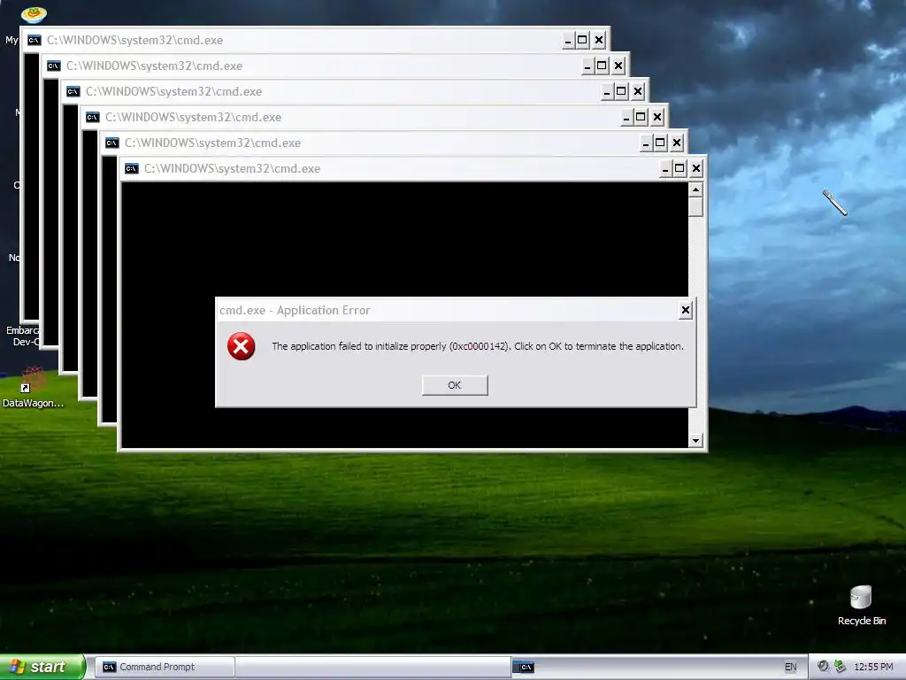
Task: Minimize the second-from-front cmd.exe window
Action: tap(646, 143)
